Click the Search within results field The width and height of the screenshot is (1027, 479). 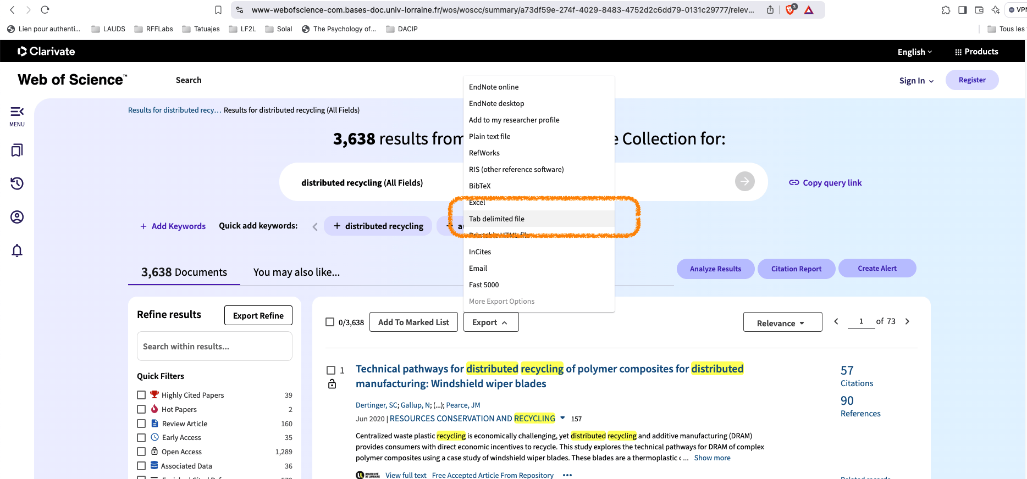pyautogui.click(x=214, y=347)
